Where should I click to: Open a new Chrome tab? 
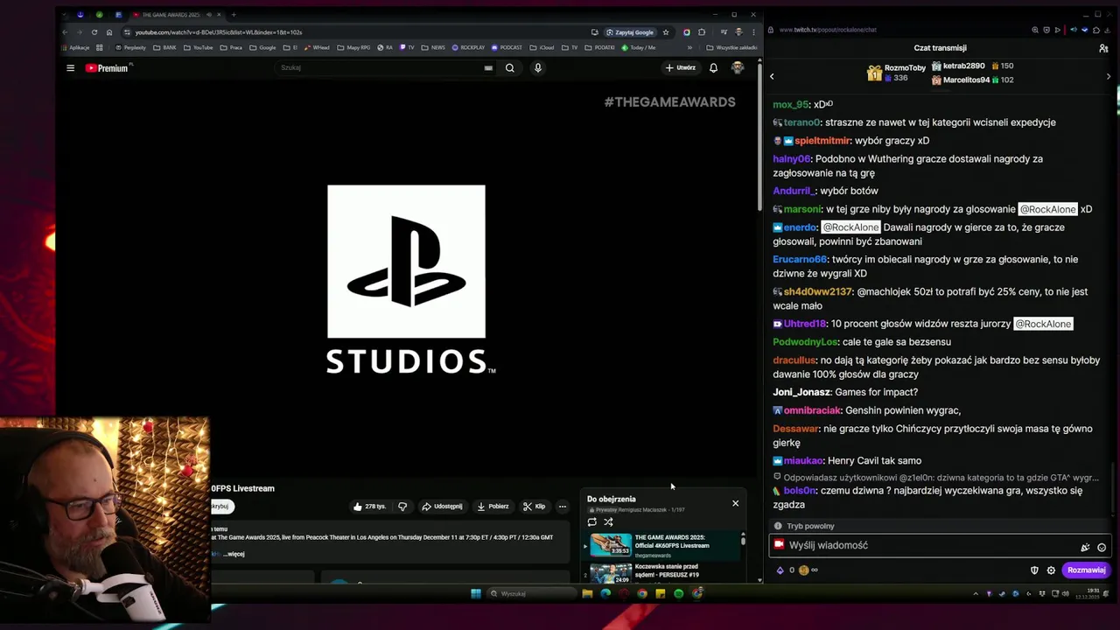coord(234,15)
